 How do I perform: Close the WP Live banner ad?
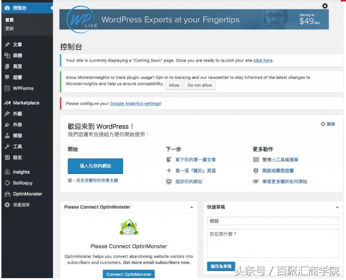(325, 6)
